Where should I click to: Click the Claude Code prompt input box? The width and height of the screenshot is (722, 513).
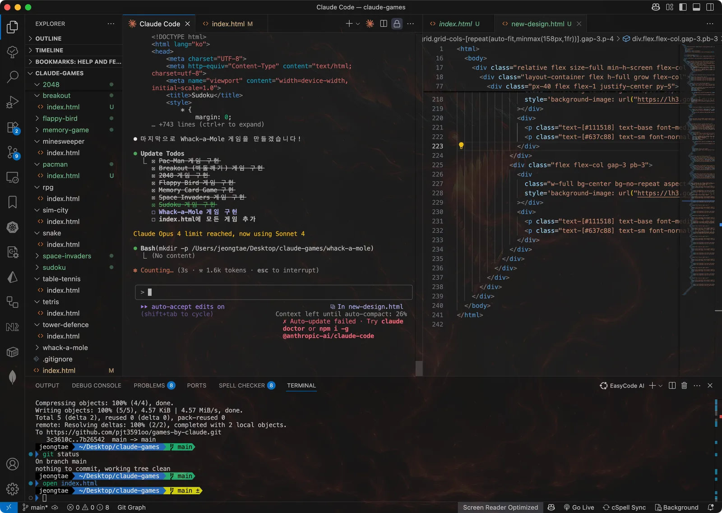coord(273,292)
